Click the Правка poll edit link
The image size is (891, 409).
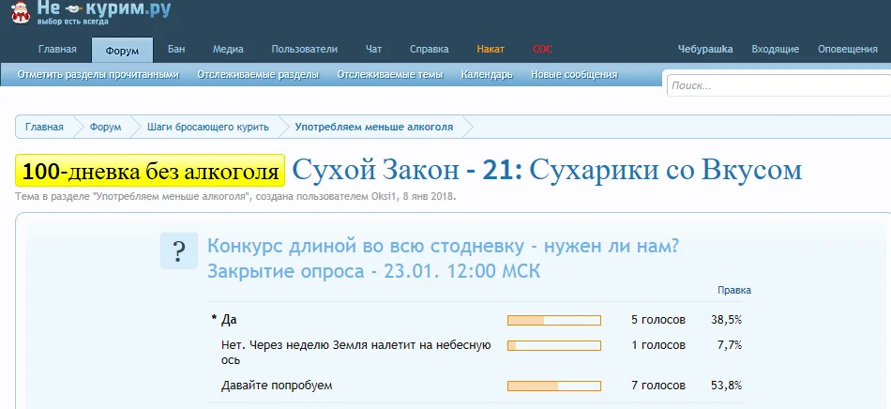click(x=733, y=291)
